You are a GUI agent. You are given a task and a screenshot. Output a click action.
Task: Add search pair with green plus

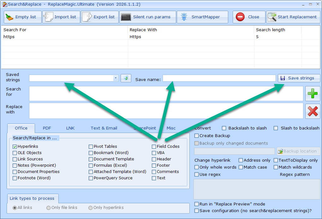pyautogui.click(x=313, y=94)
